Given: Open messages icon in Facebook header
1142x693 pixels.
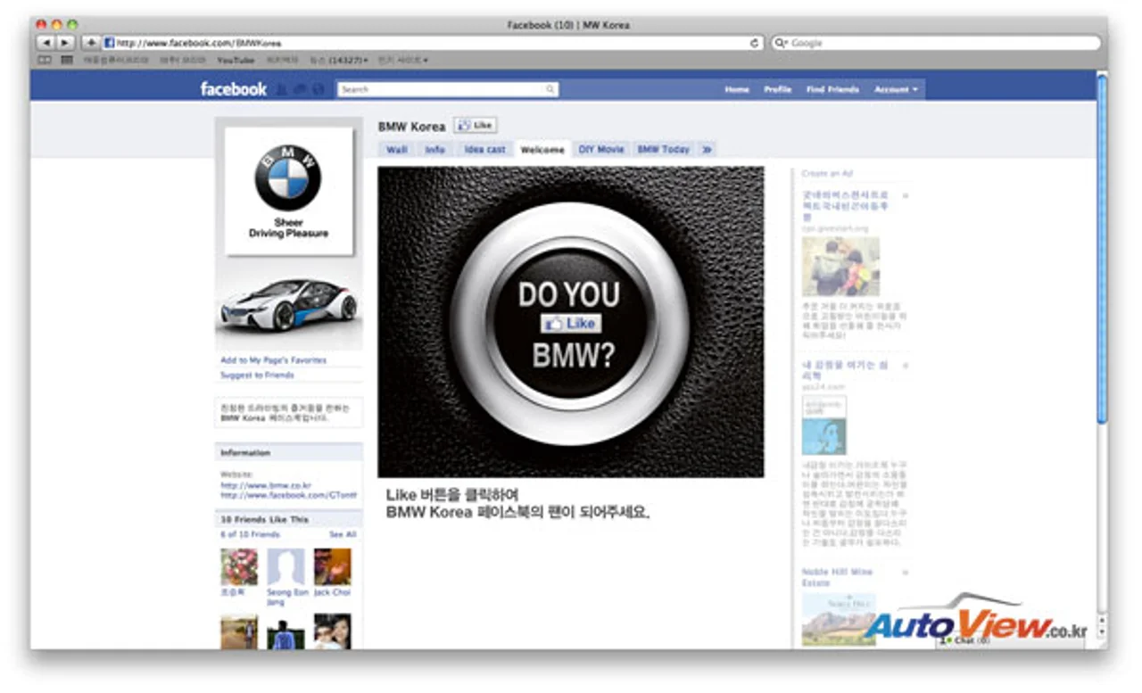Looking at the screenshot, I should [301, 89].
